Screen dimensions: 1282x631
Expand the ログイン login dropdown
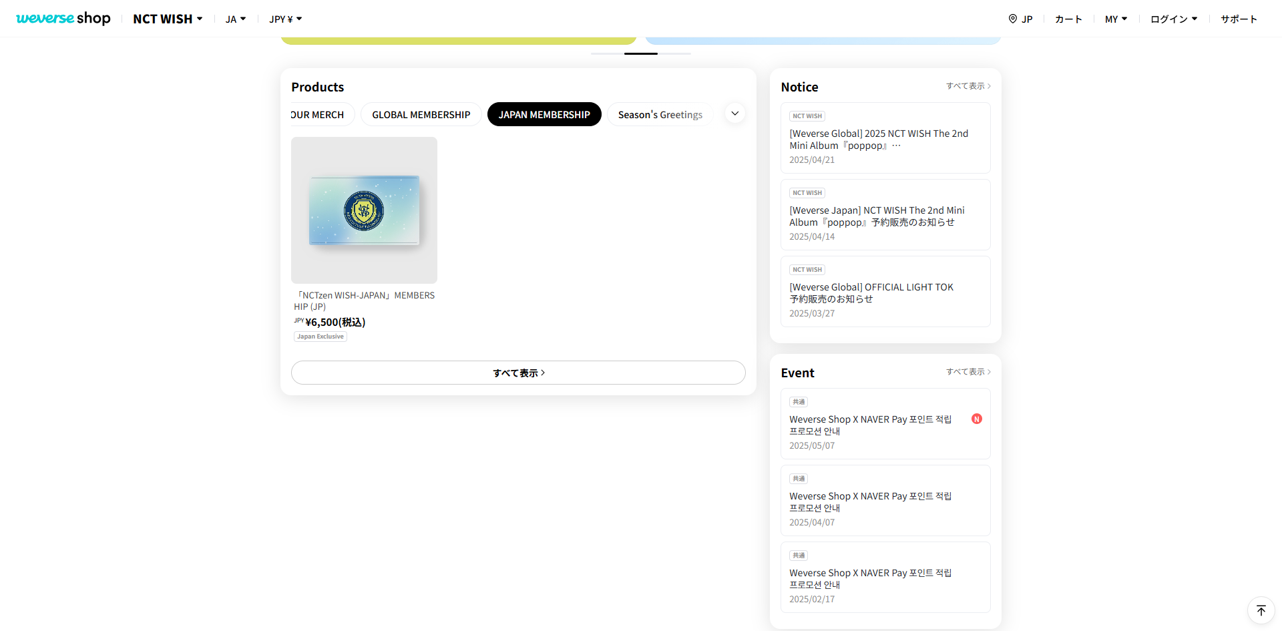click(1174, 19)
